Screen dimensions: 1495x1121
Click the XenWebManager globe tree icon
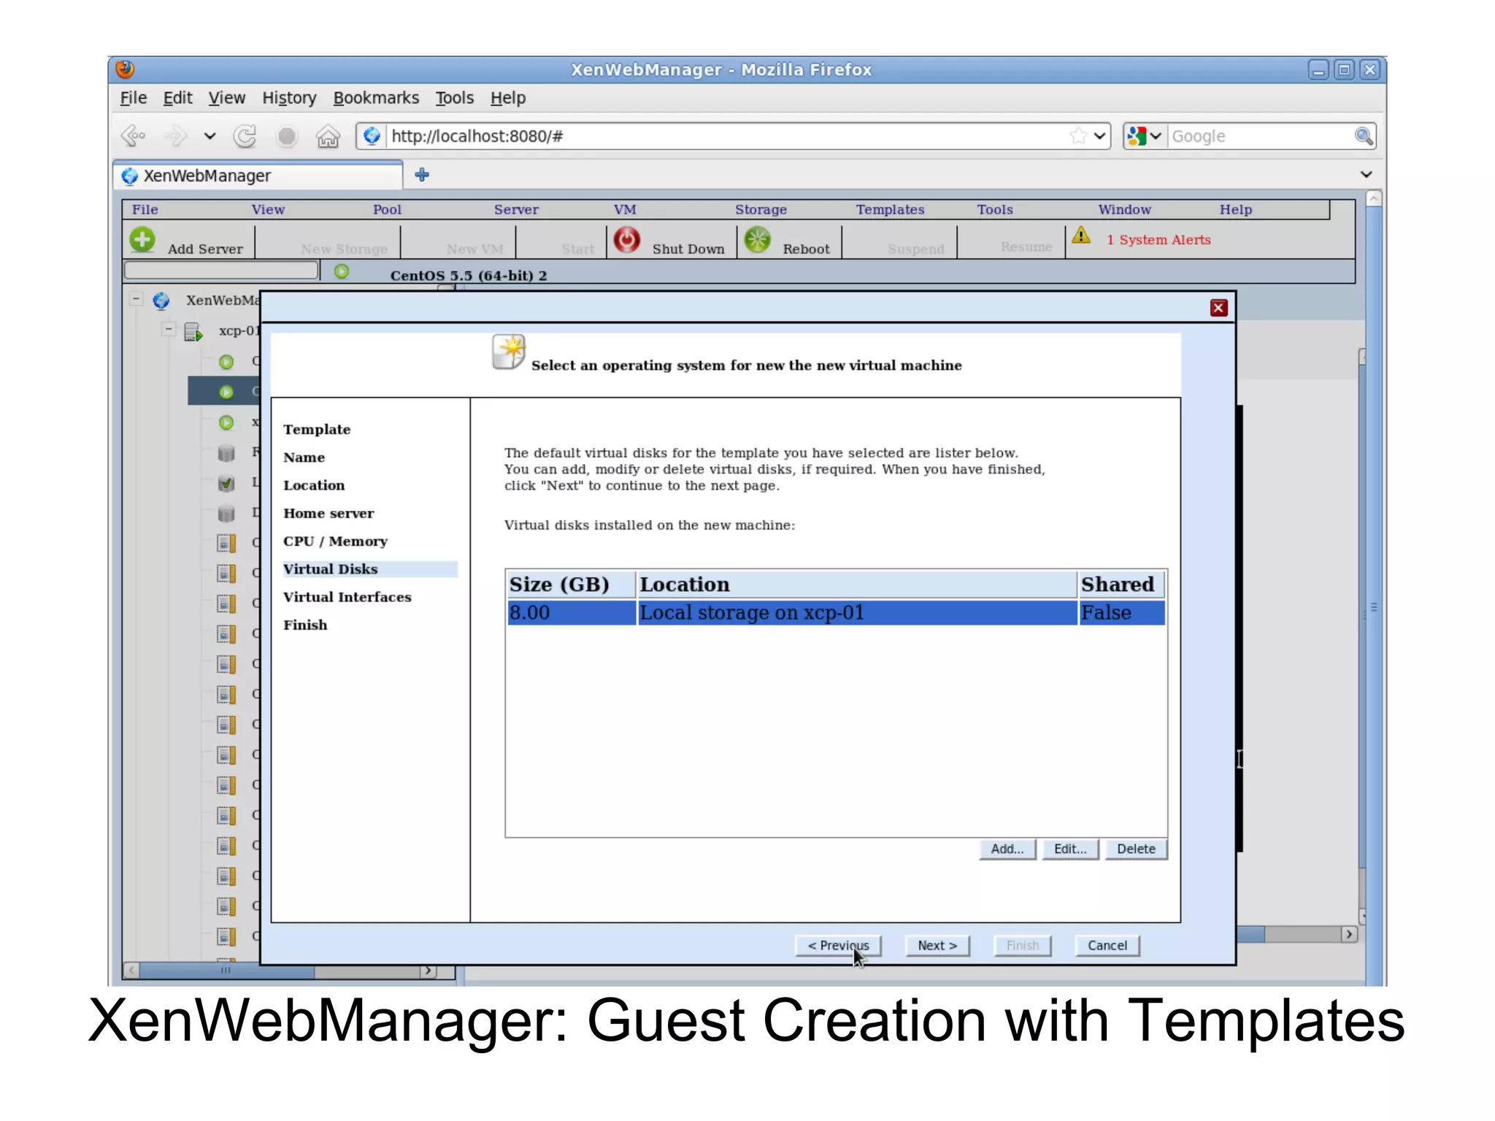[x=161, y=301]
